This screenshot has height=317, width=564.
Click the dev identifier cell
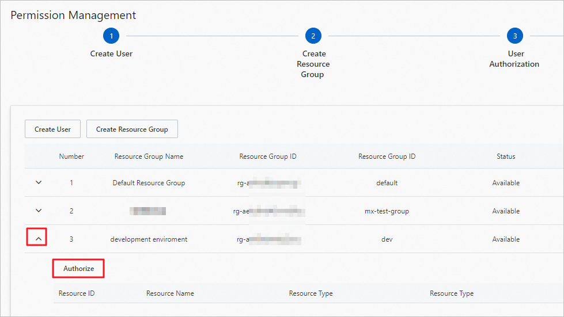(x=387, y=239)
